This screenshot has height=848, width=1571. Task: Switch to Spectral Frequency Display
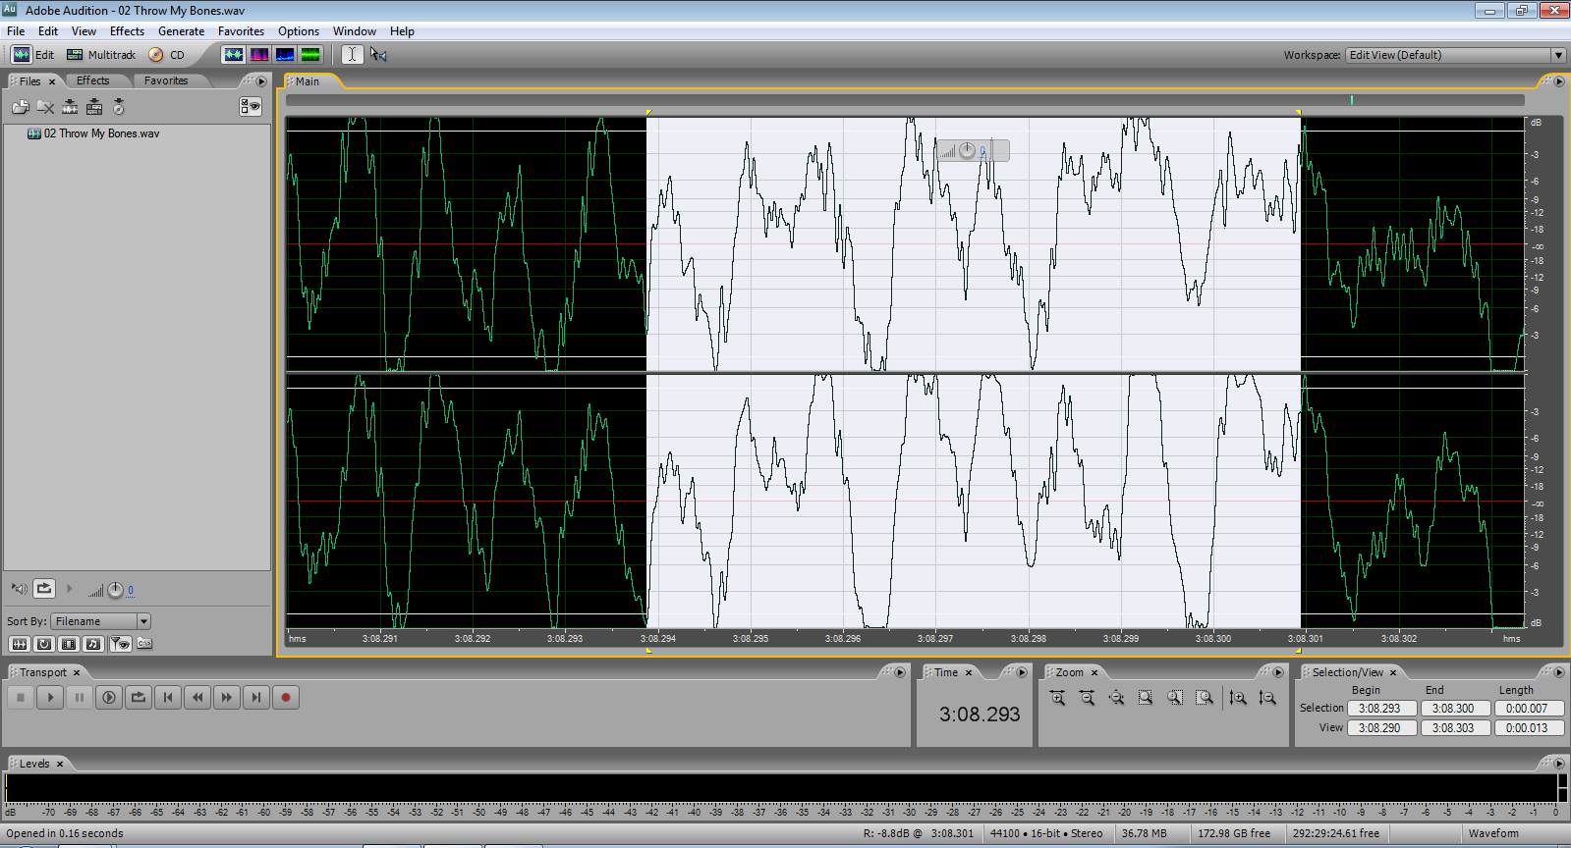coord(259,55)
